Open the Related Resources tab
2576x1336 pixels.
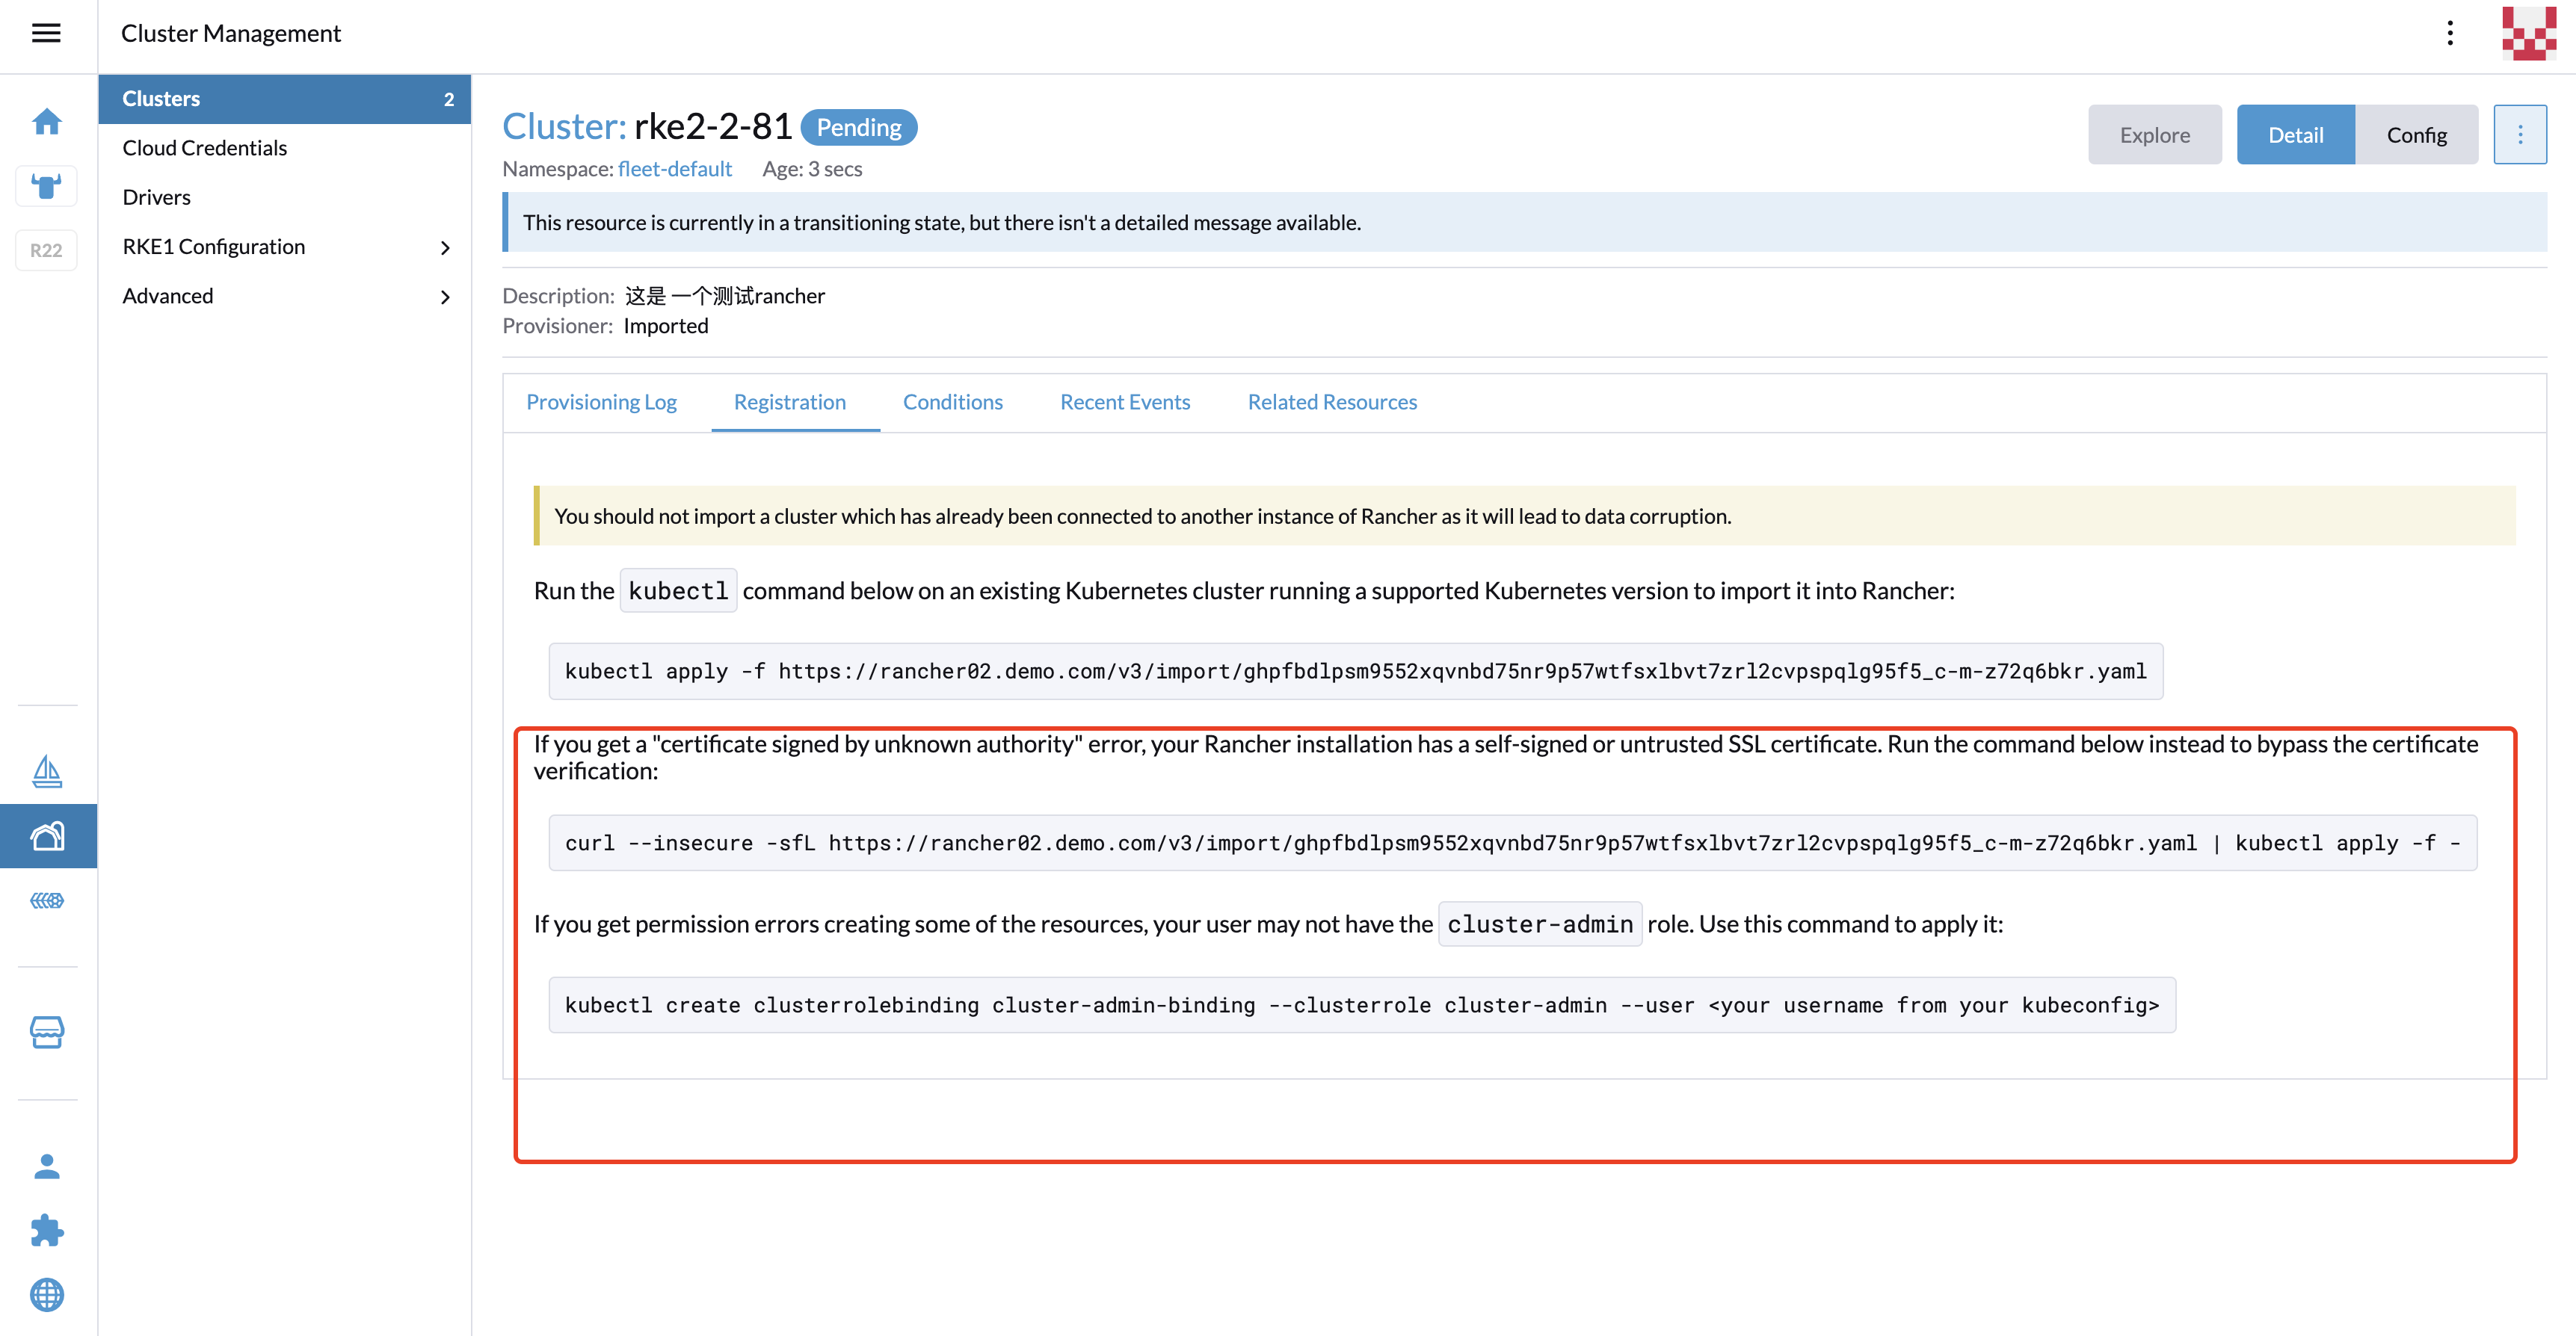1332,402
